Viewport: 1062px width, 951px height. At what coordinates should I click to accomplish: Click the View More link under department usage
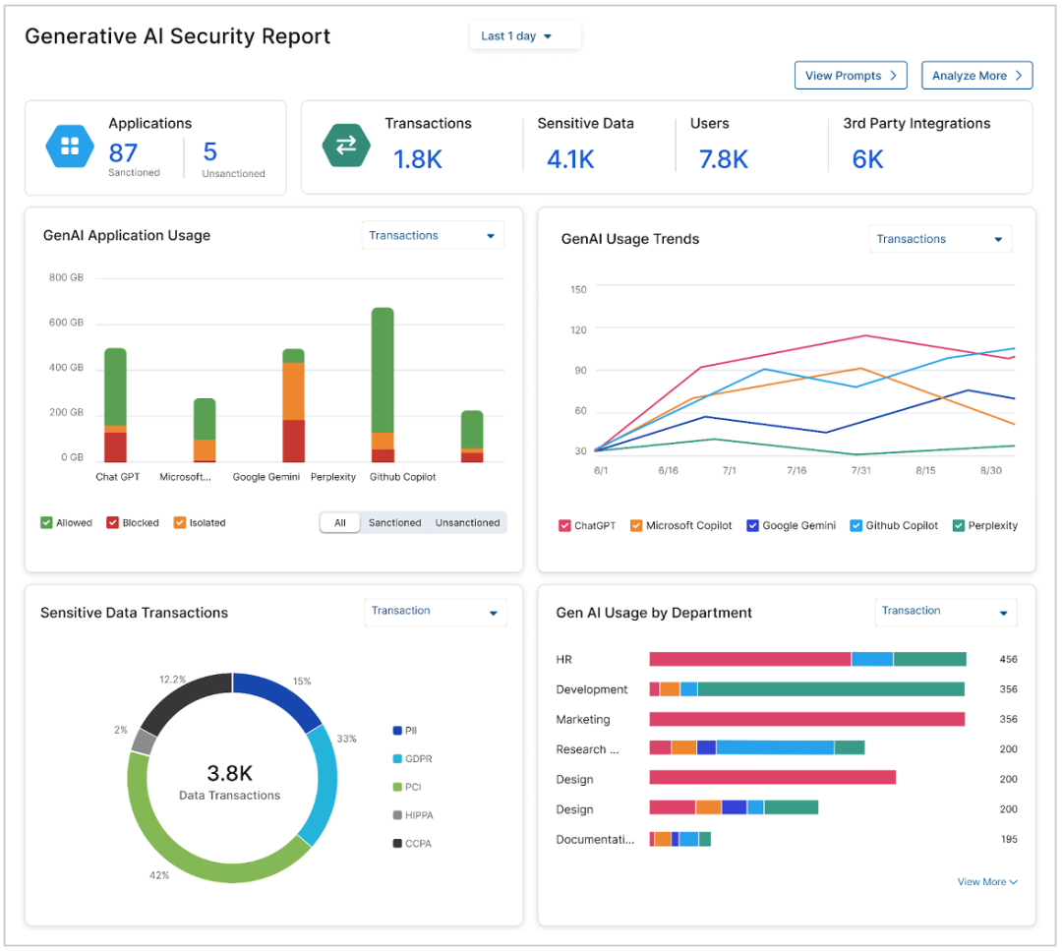986,881
